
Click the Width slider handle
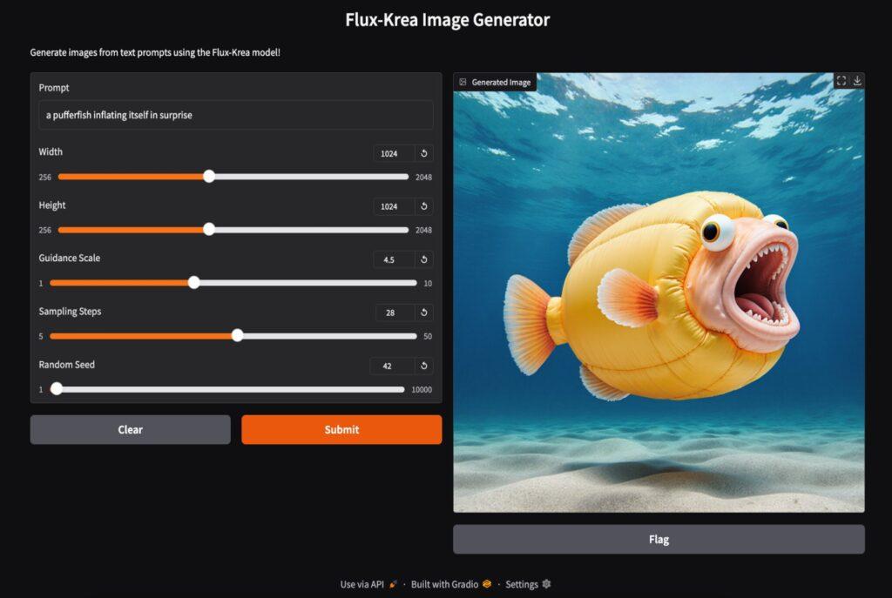(209, 176)
